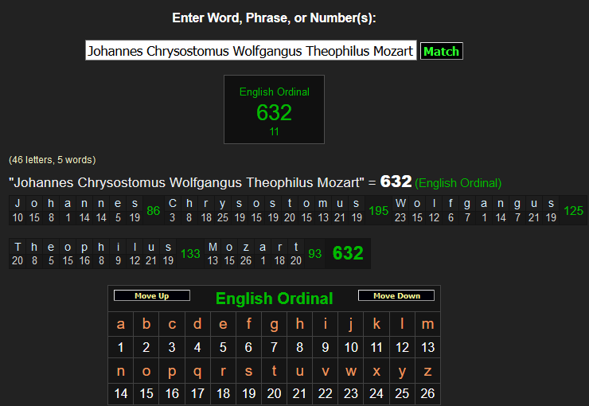
Task: Select letter 'a' in the cipher chart
Action: click(121, 324)
